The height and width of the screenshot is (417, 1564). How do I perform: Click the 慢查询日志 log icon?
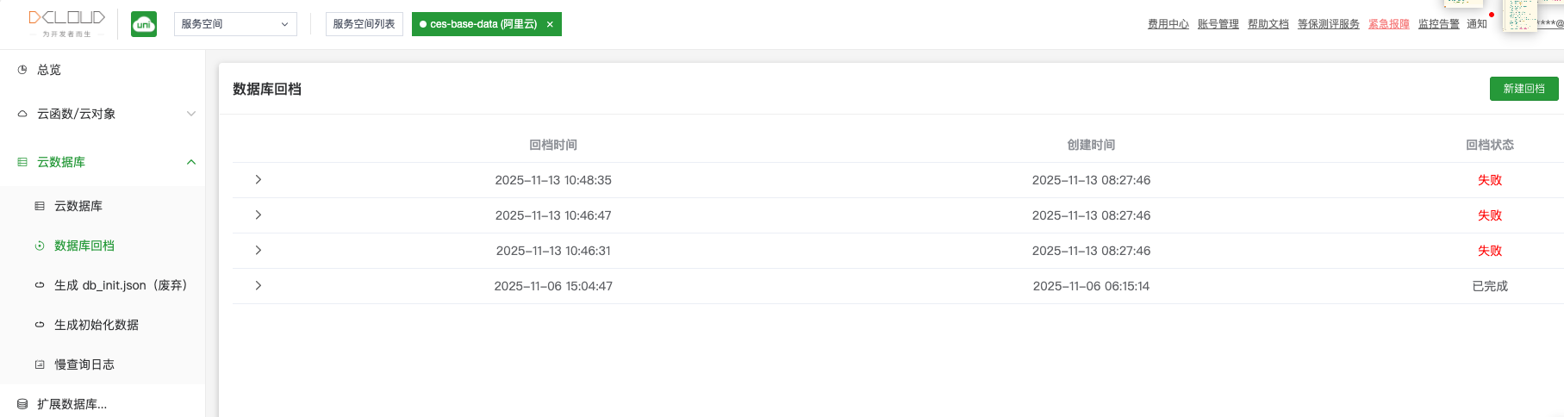click(40, 364)
